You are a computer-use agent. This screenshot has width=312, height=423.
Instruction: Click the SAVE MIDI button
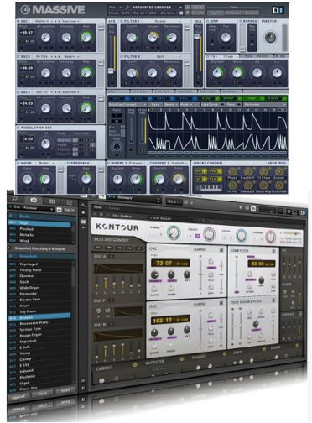tap(277, 163)
